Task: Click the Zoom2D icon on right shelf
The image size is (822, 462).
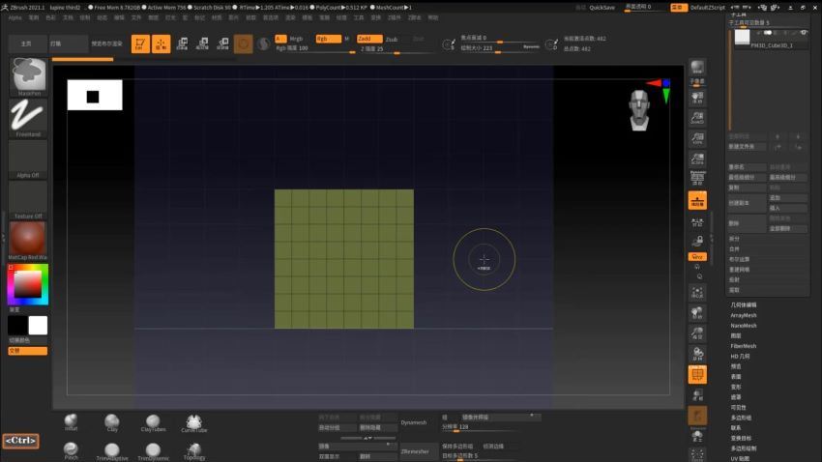Action: (x=697, y=118)
